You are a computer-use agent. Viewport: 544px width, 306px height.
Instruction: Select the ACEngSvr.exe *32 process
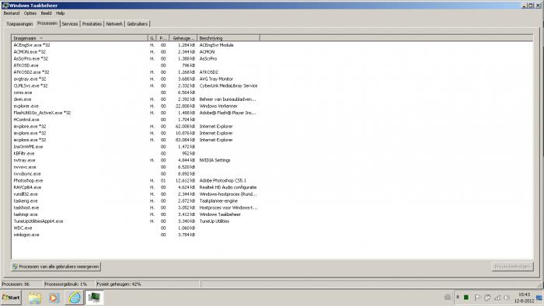tap(136, 45)
